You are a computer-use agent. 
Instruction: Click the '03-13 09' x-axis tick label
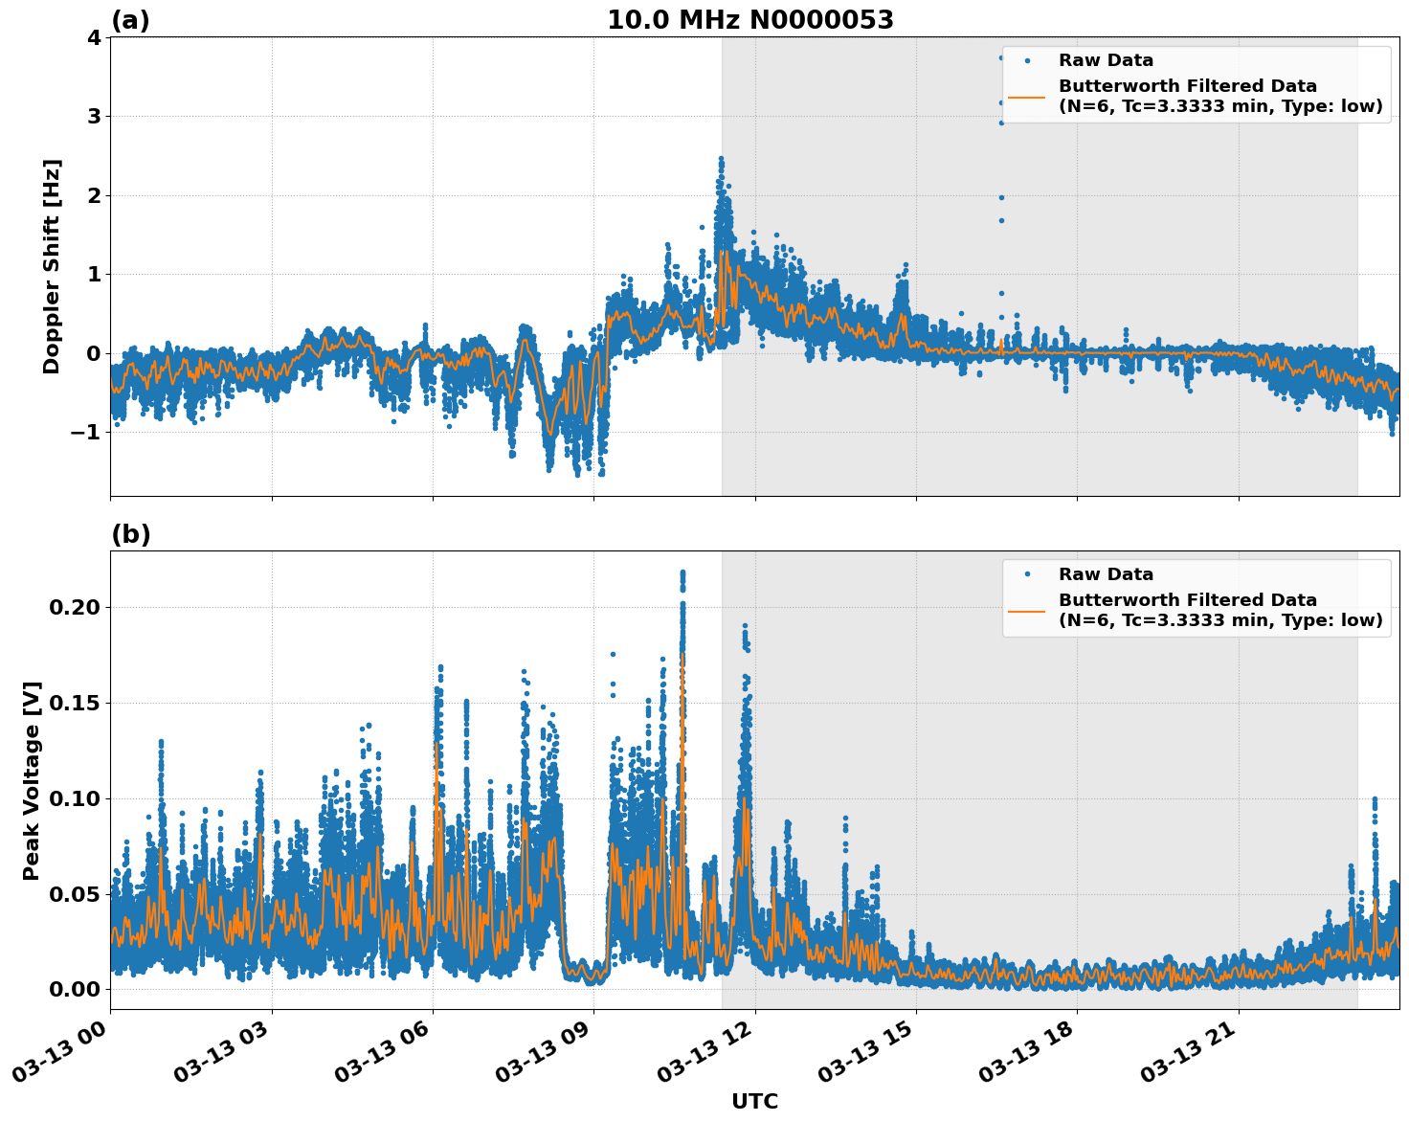click(546, 1050)
